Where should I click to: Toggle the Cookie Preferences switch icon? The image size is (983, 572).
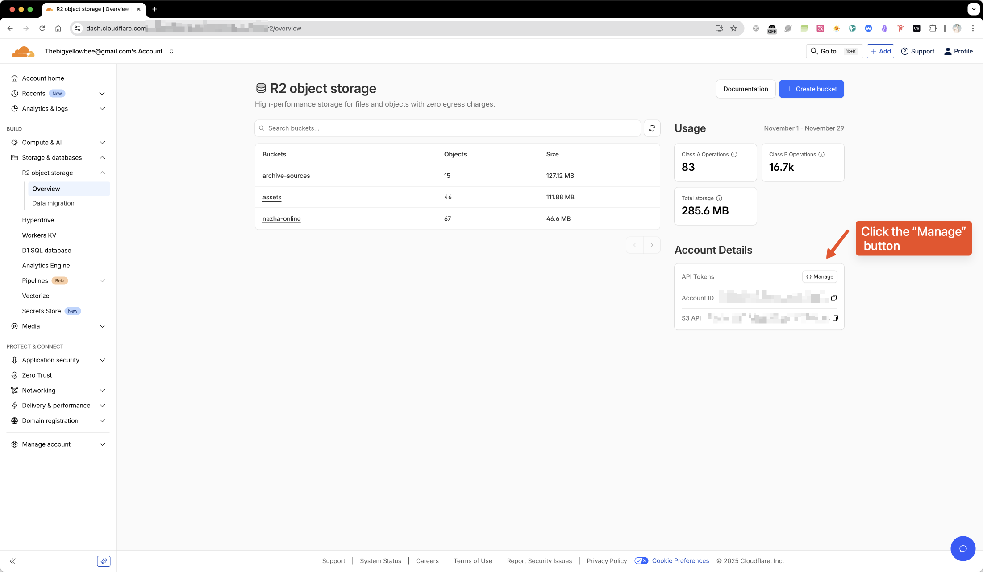tap(641, 560)
